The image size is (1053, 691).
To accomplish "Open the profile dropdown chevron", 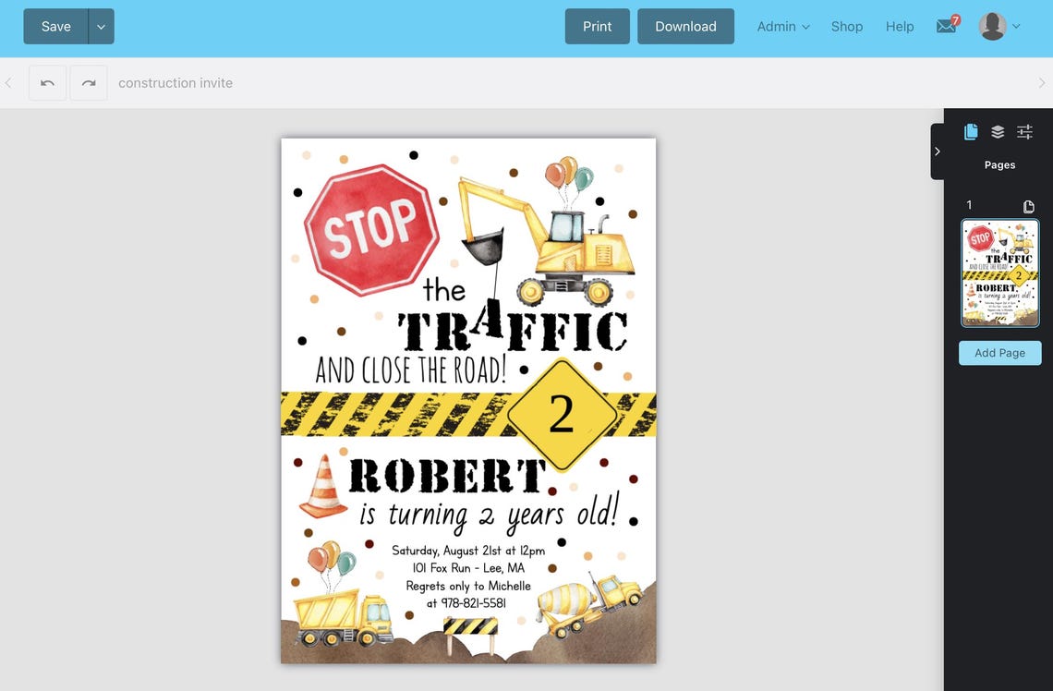I will [1014, 26].
